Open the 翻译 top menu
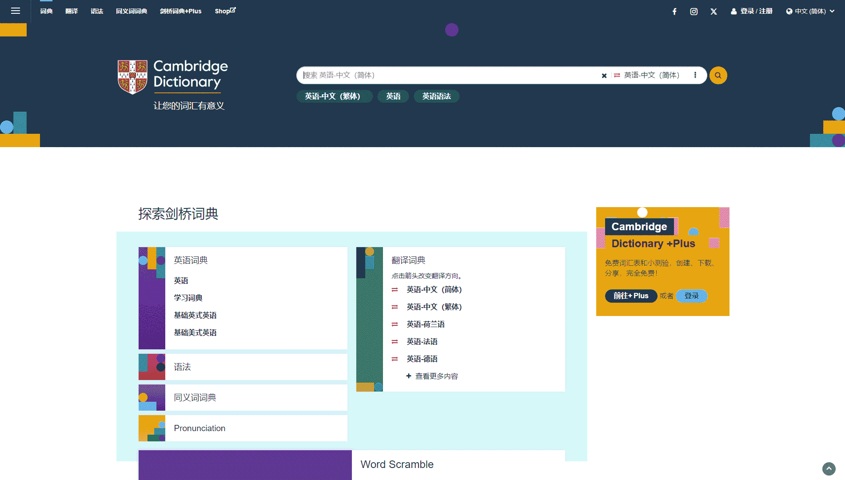The image size is (845, 480). click(72, 11)
